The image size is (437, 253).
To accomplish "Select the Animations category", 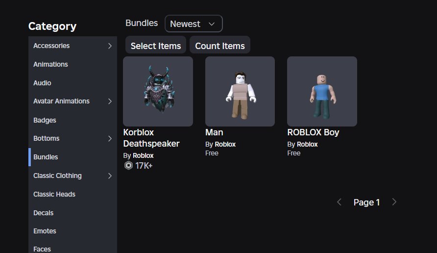I will tap(50, 65).
